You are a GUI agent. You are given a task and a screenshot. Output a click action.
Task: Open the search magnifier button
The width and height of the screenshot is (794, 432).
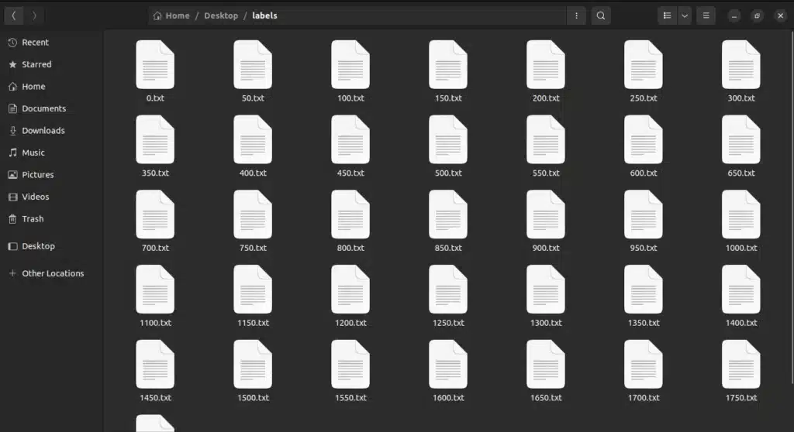pos(601,15)
